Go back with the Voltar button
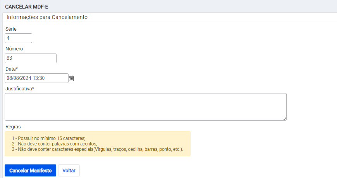 click(69, 171)
